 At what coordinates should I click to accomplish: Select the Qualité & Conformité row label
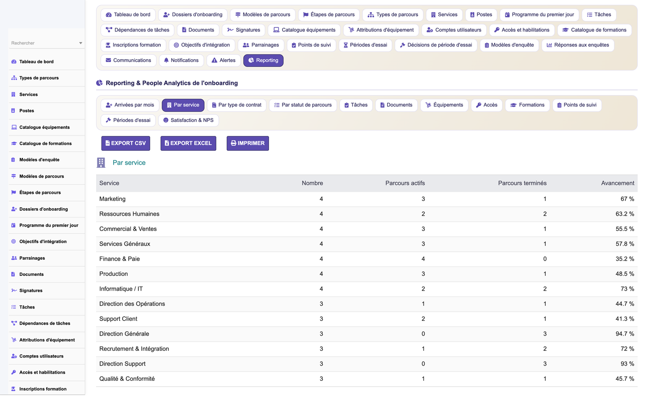click(x=127, y=379)
